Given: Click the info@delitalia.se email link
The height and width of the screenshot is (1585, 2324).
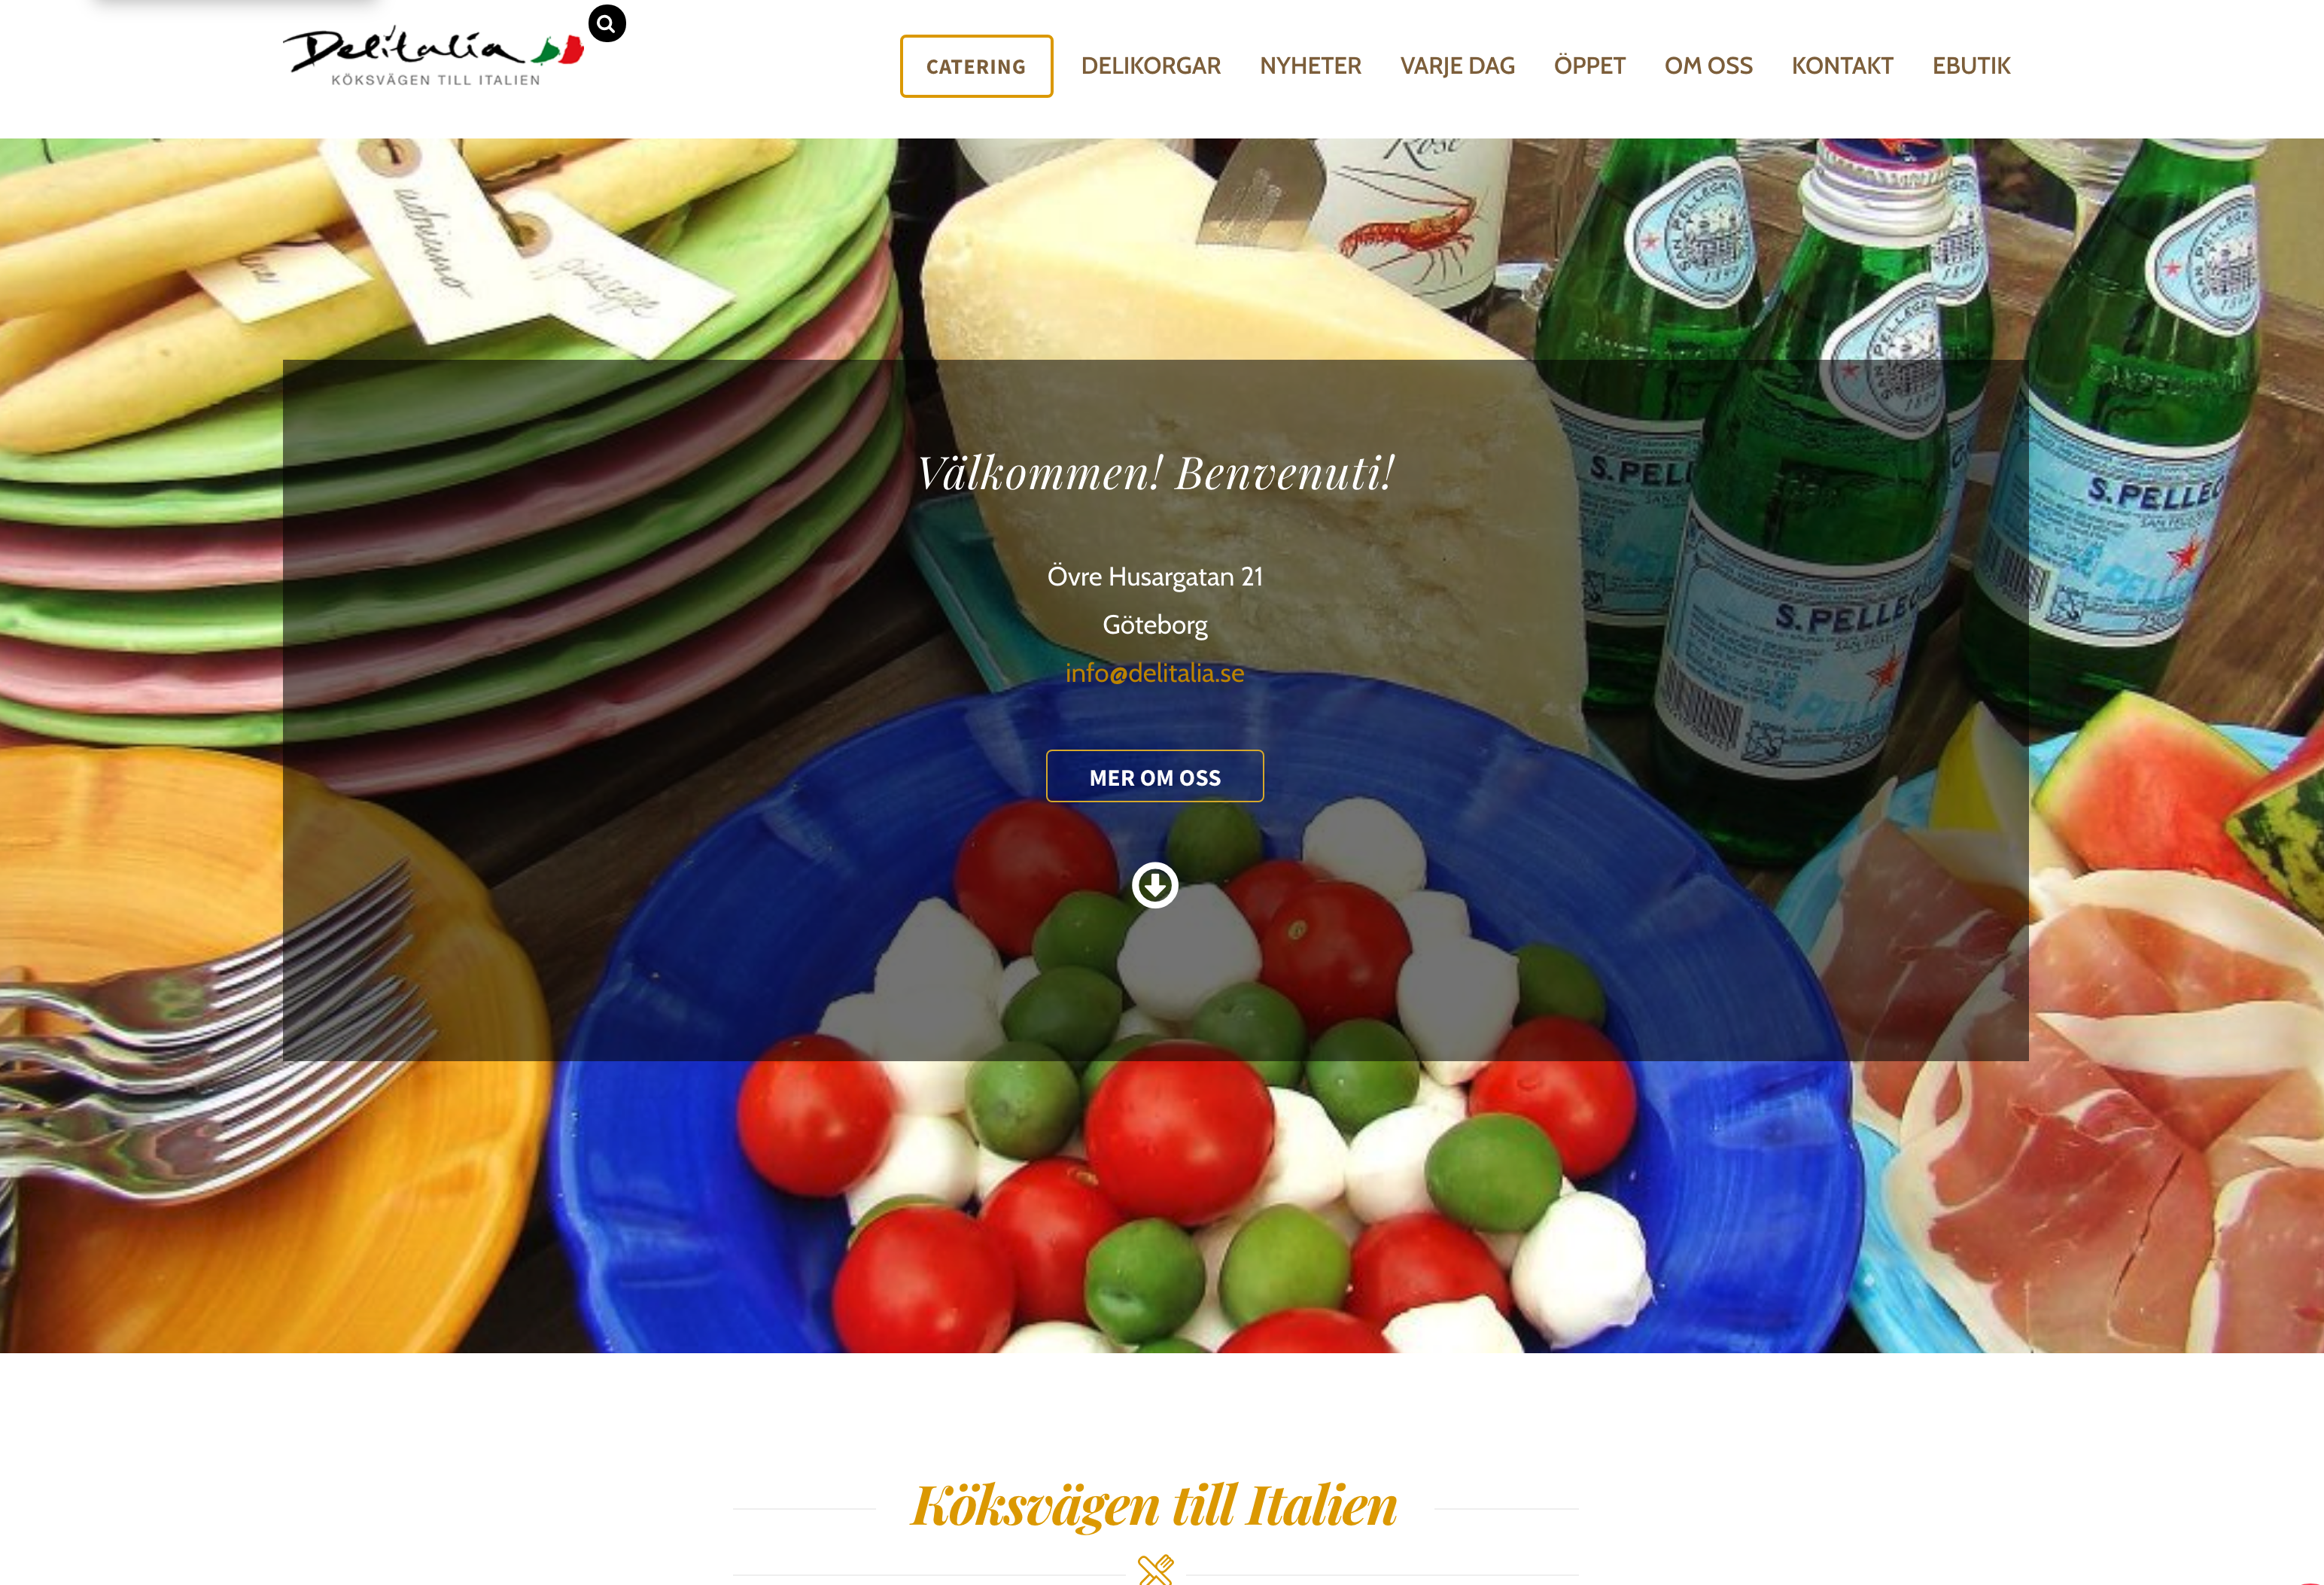Looking at the screenshot, I should click(x=1155, y=673).
